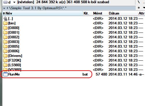Select the [D806] folder name
The width and height of the screenshot is (145, 106).
14,51
